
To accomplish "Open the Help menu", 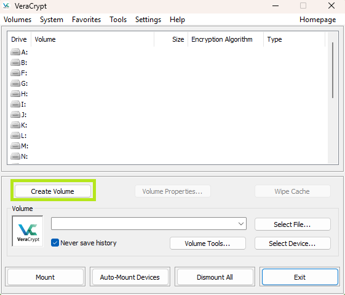I will pos(177,20).
